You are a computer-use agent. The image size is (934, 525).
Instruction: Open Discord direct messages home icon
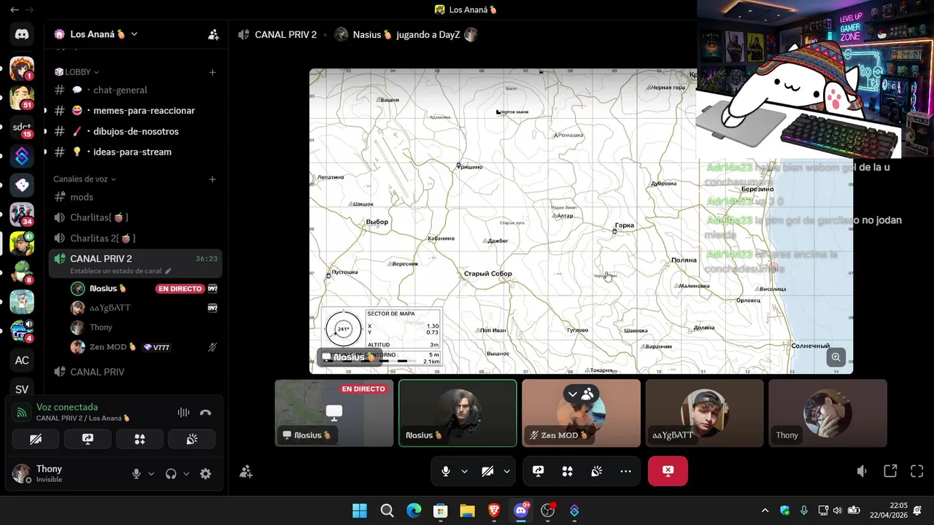22,34
